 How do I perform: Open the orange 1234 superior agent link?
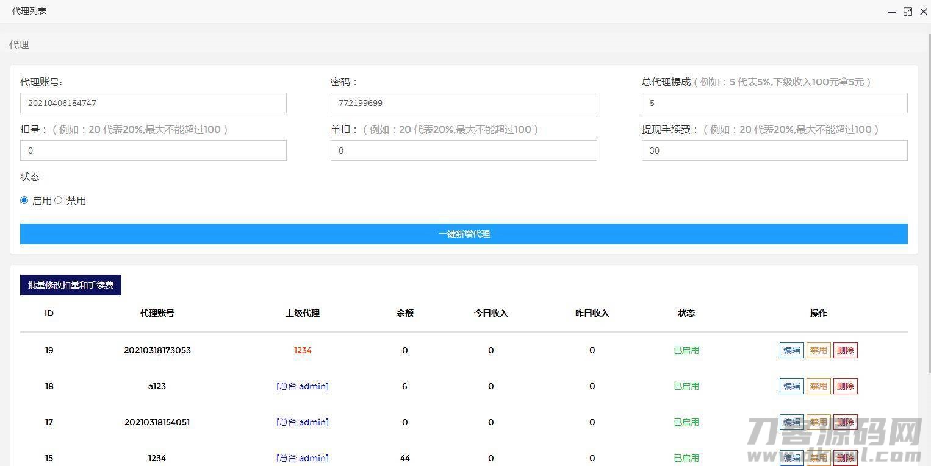point(303,350)
